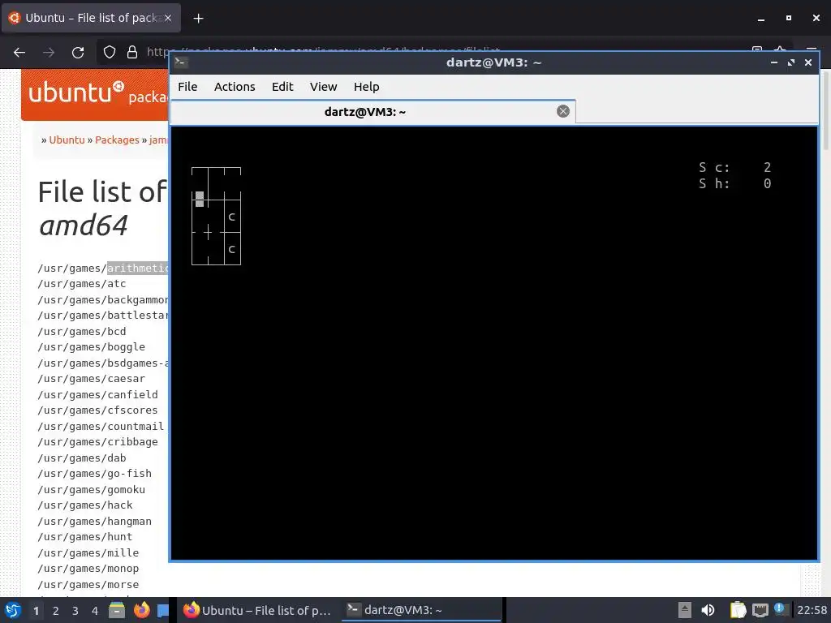This screenshot has height=623, width=831.
Task: Minimize the Firefox browser window
Action: coord(761,18)
